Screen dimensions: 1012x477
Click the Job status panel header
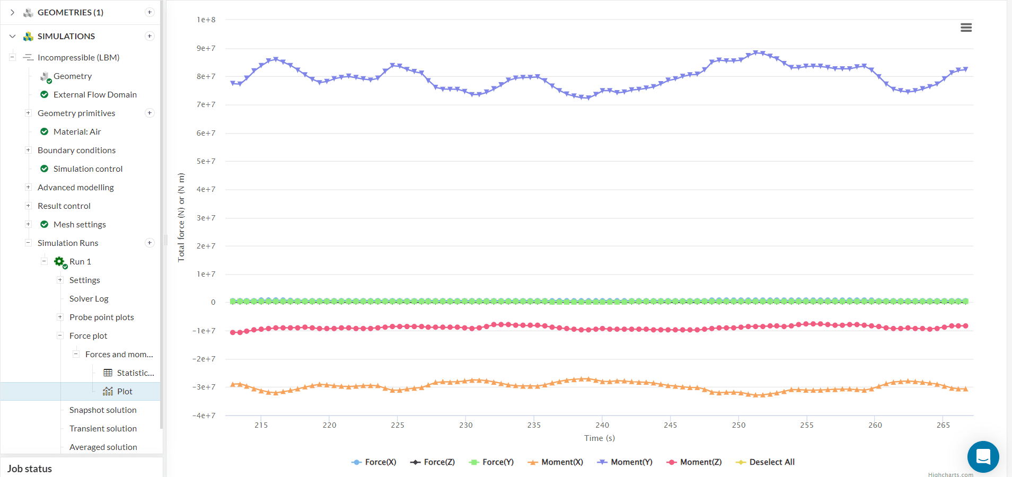point(30,469)
